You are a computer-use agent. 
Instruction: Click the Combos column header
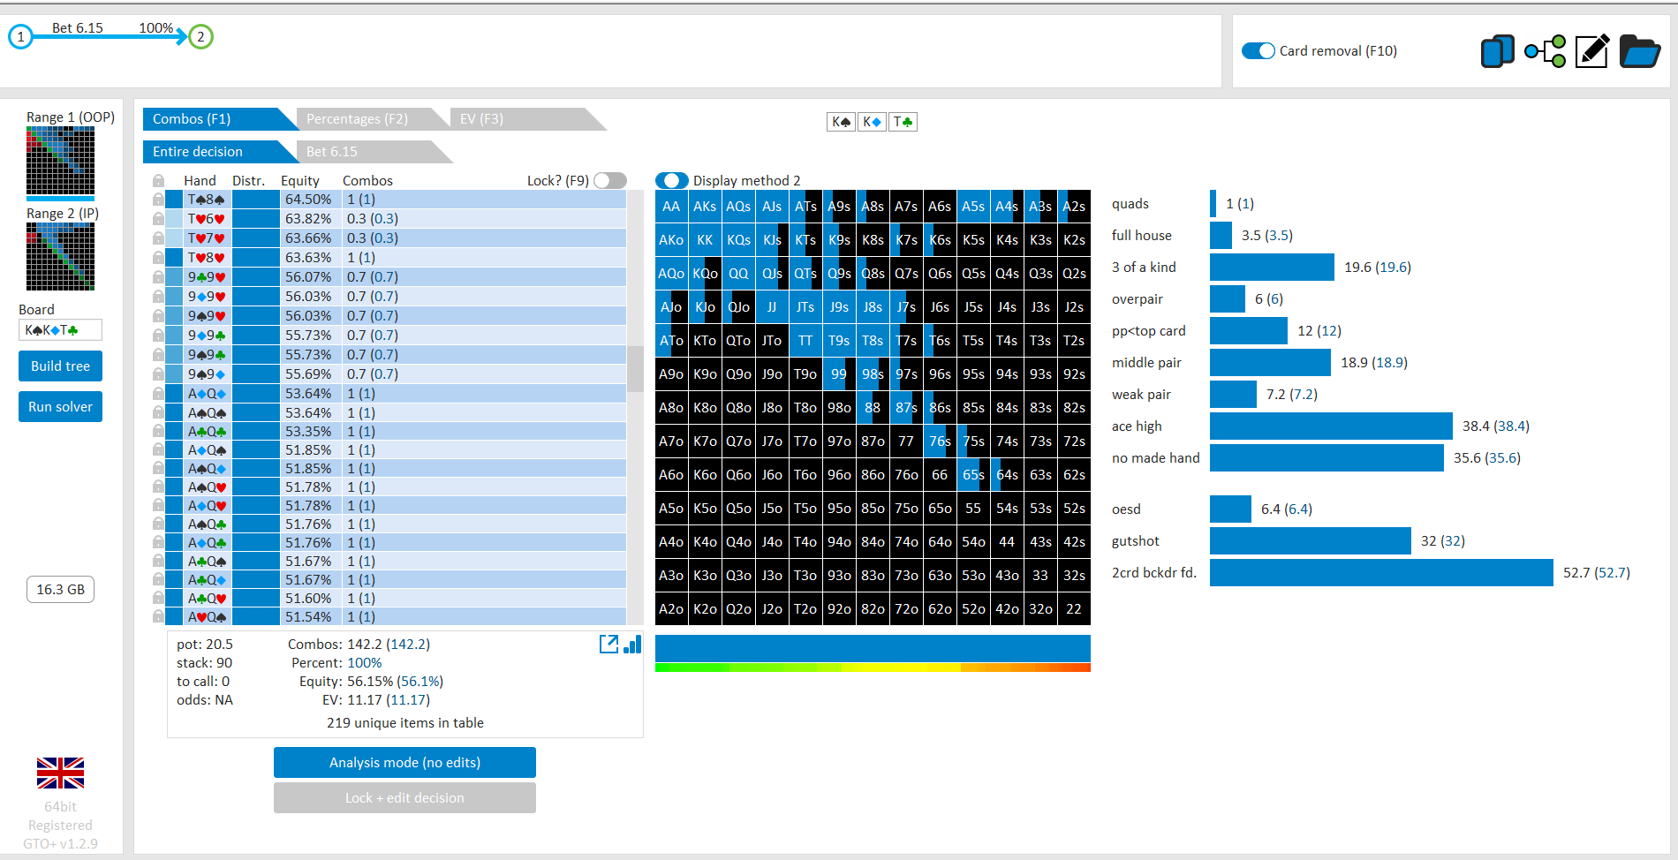click(367, 180)
